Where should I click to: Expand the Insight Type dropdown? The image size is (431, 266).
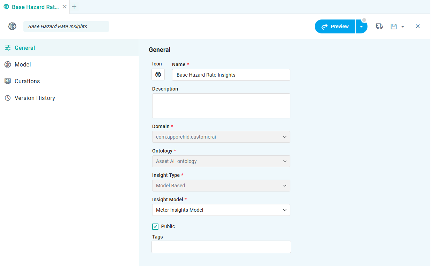point(221,186)
